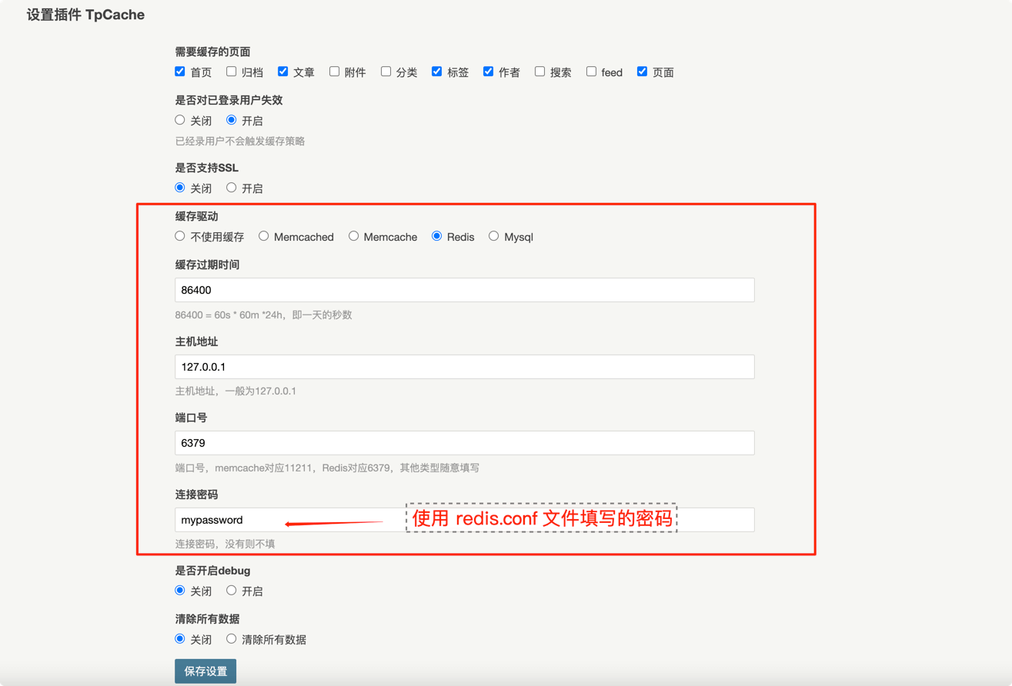Enable the 附件 checkbox
The image size is (1012, 686).
click(334, 72)
